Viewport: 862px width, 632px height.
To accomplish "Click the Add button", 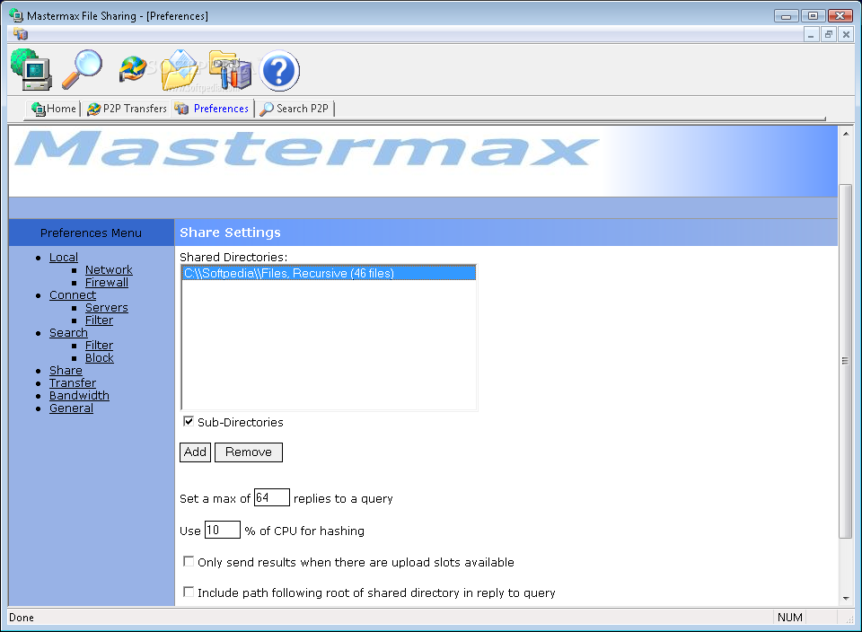I will click(x=195, y=452).
